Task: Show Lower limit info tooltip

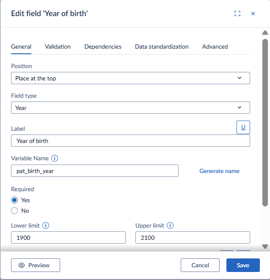Action: coord(46,225)
